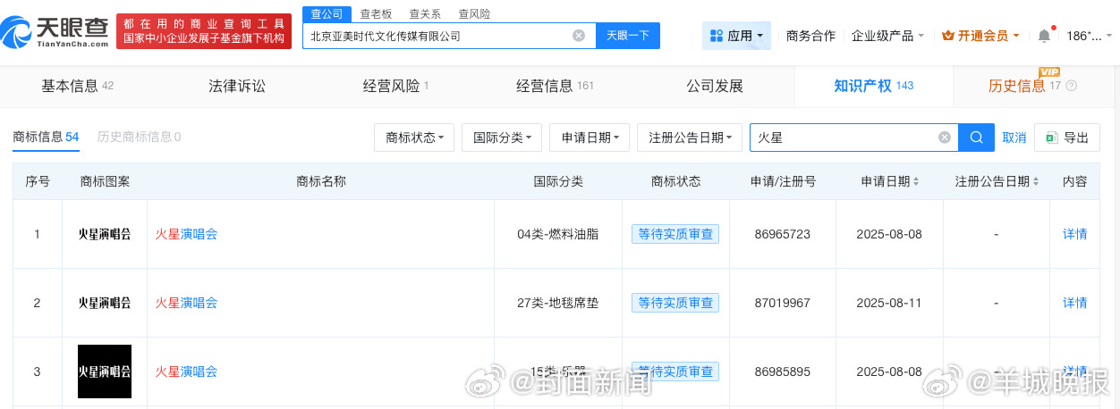
Task: Select 商标信息 54 sub-tab
Action: [46, 137]
